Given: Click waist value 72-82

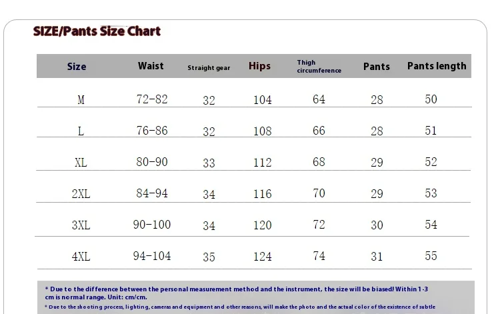Looking at the screenshot, I should pos(152,99).
